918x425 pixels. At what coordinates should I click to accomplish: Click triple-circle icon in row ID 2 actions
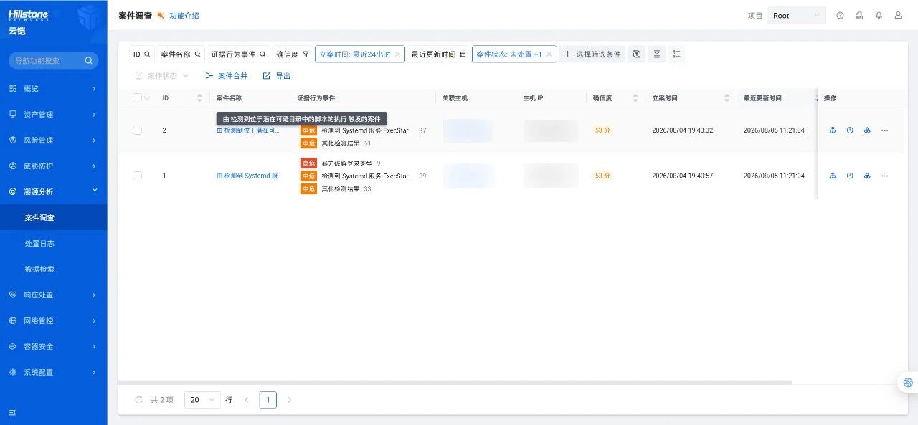pos(867,130)
